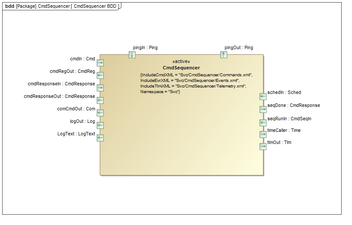352x225 pixels.
Task: Select the seqRunIn port icon
Action: click(263, 123)
